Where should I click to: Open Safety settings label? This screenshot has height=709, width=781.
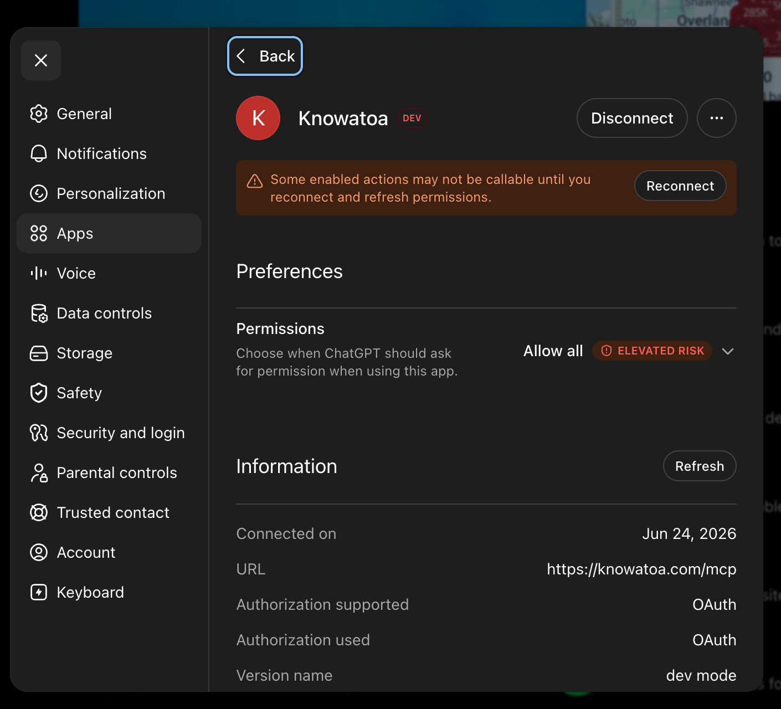pyautogui.click(x=79, y=393)
